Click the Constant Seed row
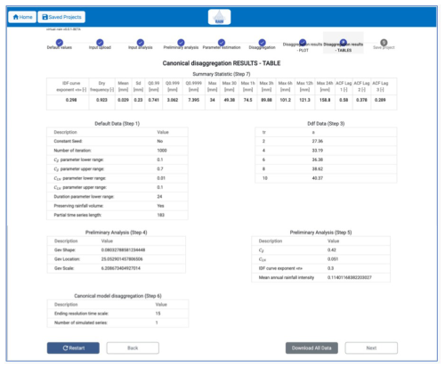Image resolution: width=445 pixels, height=368 pixels. coord(117,141)
